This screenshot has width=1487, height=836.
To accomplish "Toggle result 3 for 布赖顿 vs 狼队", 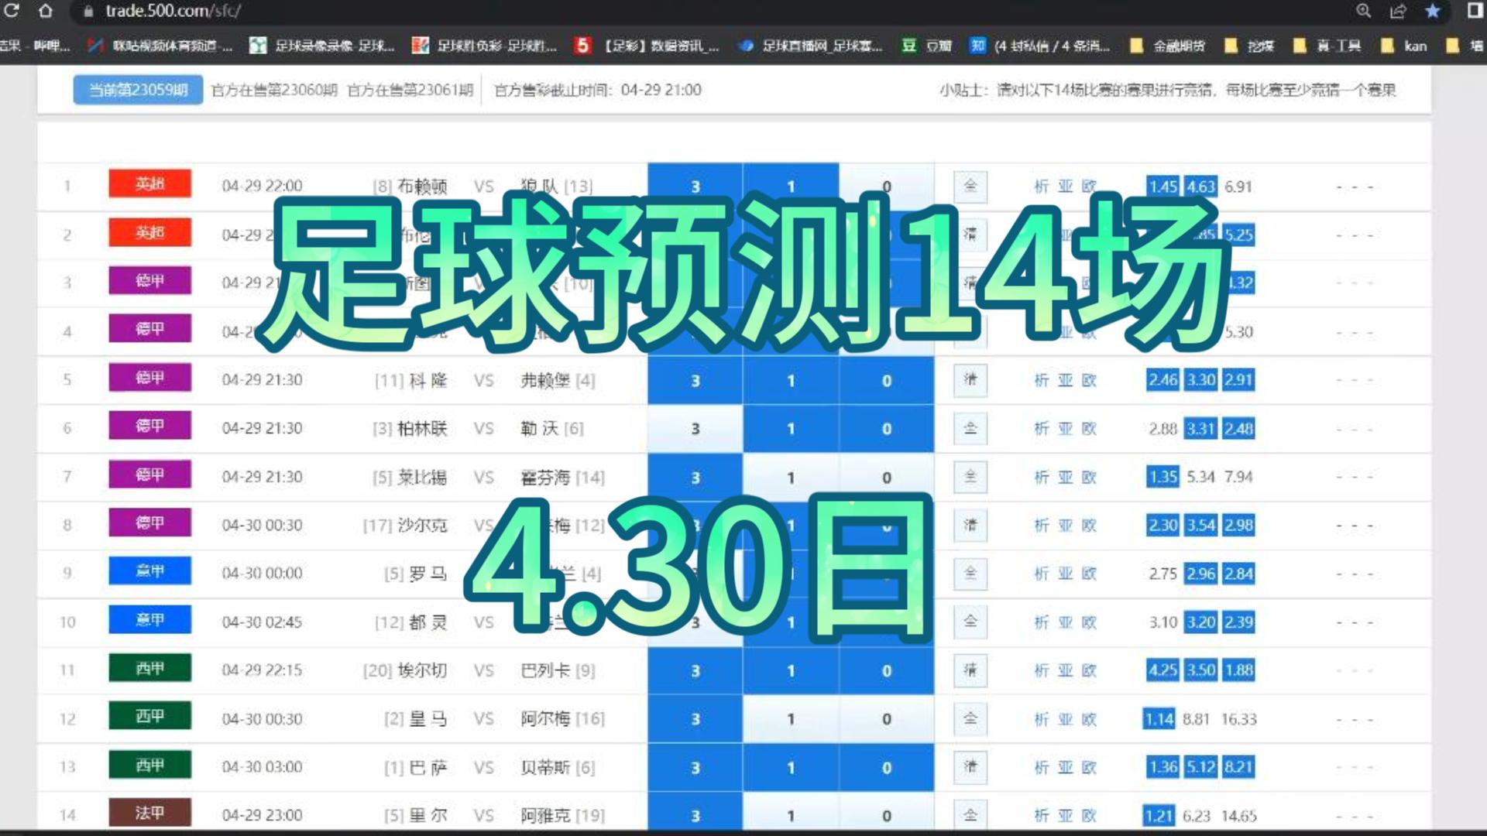I will click(695, 187).
